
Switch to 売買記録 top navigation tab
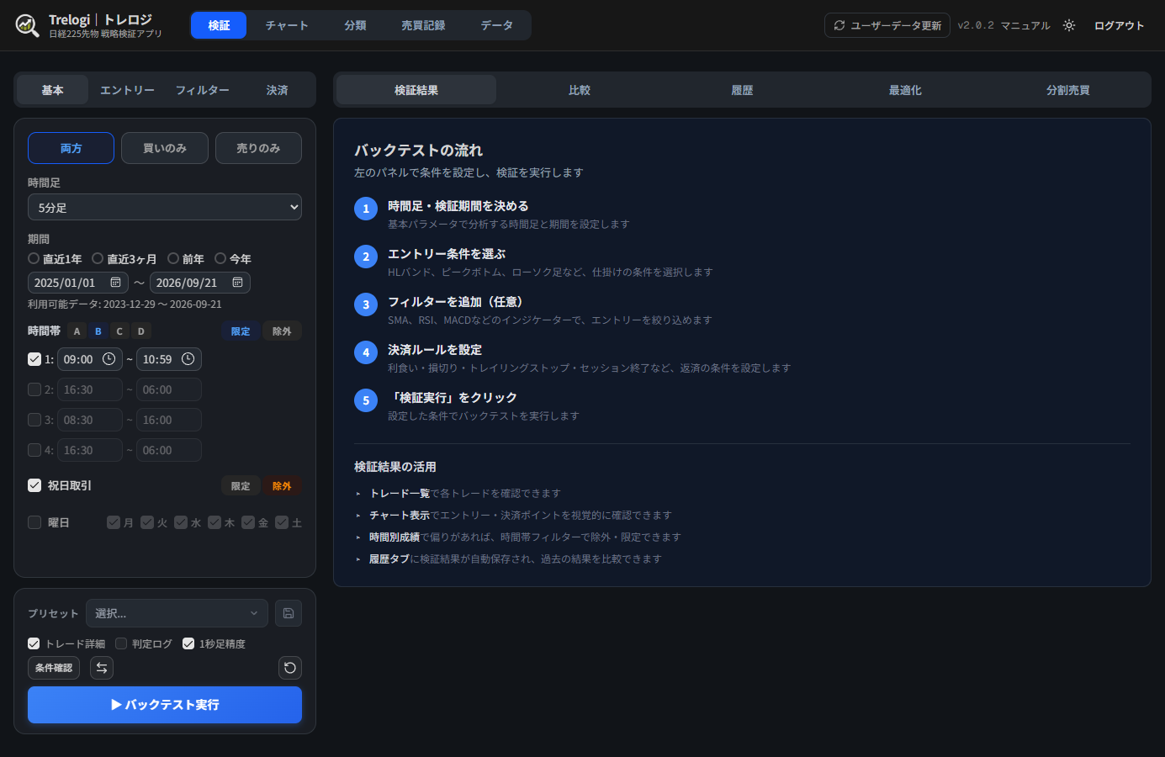click(x=423, y=25)
